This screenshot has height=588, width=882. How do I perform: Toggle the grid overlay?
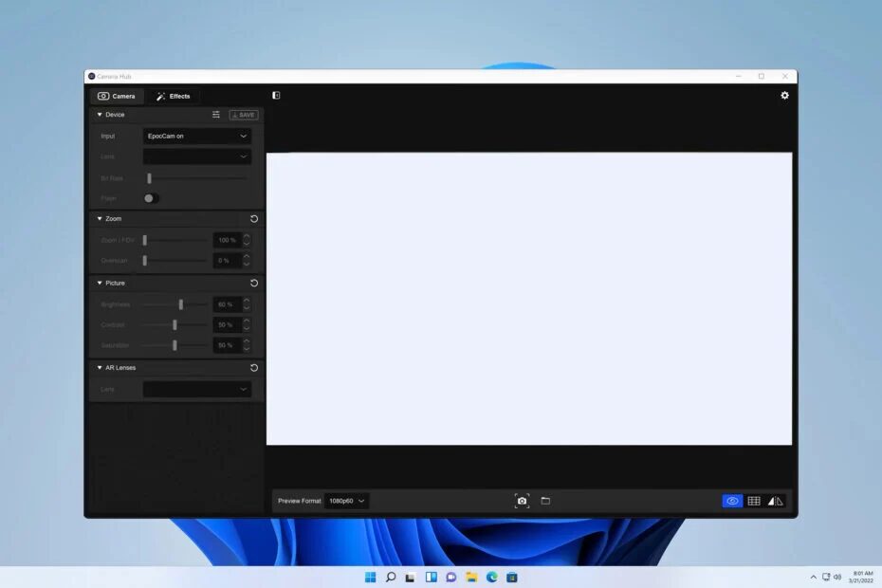pos(754,501)
